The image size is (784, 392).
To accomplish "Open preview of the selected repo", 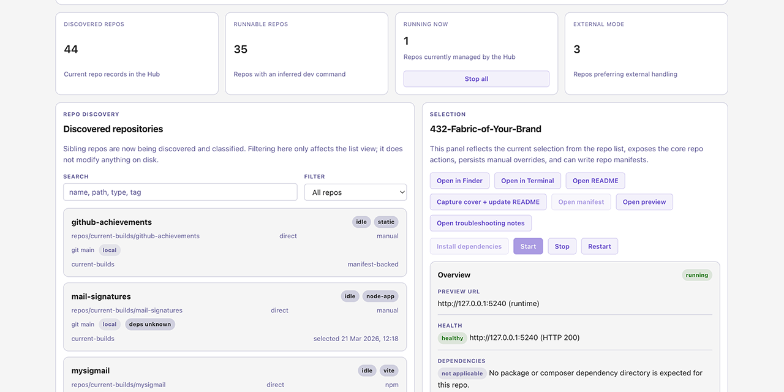I will [644, 202].
